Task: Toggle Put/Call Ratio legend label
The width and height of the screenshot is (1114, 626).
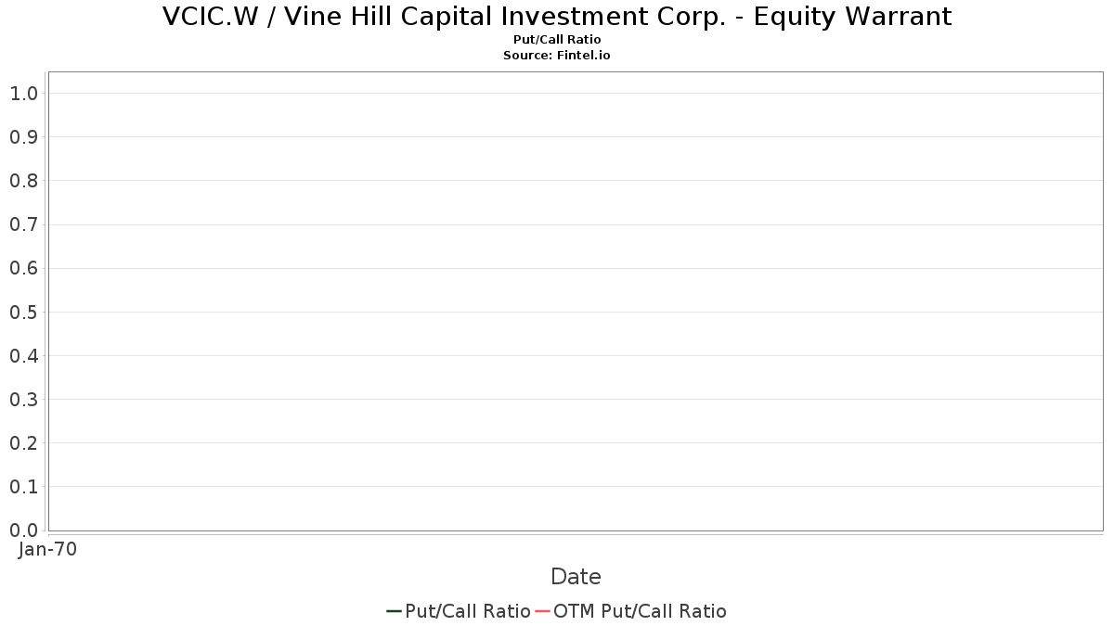Action: pyautogui.click(x=467, y=611)
